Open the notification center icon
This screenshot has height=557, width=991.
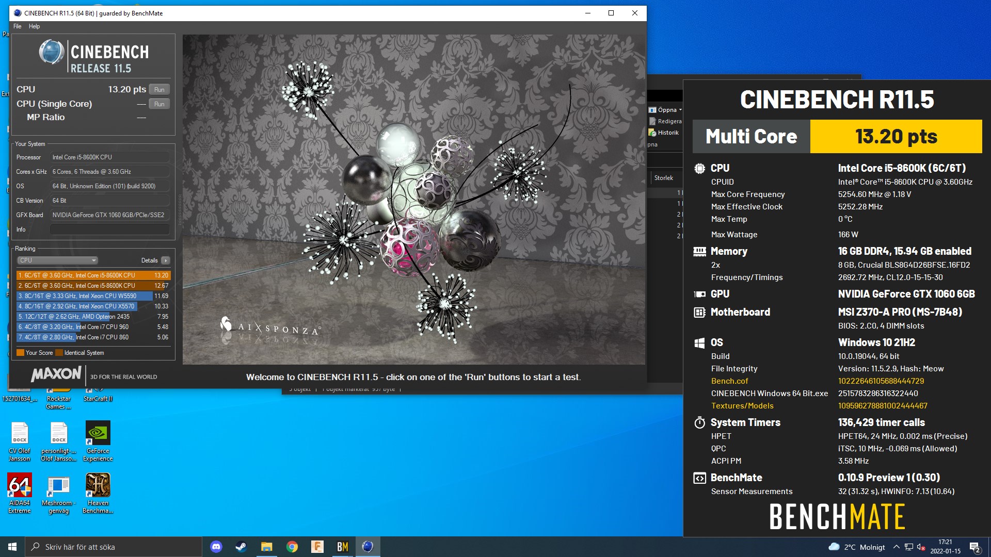974,547
